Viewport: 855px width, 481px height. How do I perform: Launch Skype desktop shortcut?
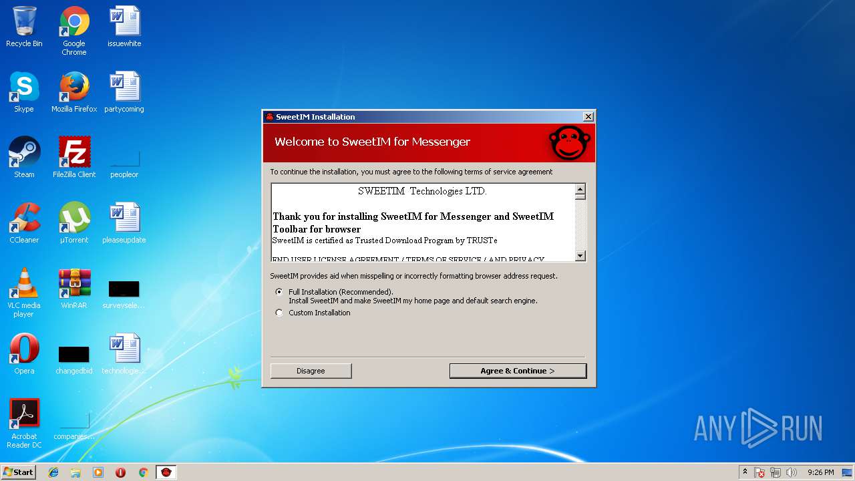click(x=24, y=92)
